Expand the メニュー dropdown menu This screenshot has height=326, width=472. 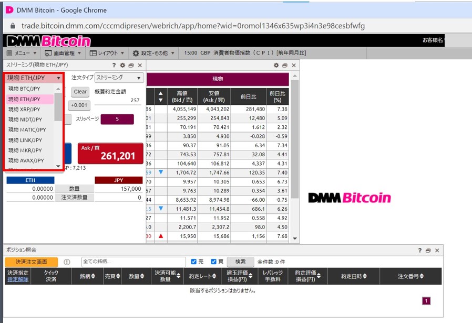(22, 53)
